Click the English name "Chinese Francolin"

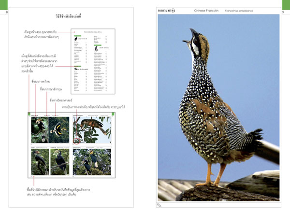pyautogui.click(x=206, y=11)
